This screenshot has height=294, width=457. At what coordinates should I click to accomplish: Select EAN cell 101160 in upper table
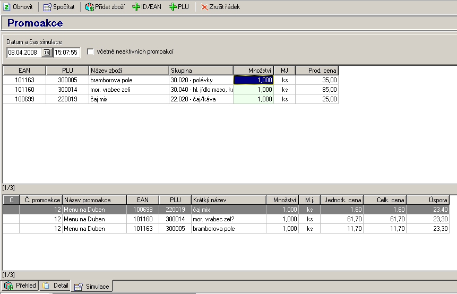24,90
